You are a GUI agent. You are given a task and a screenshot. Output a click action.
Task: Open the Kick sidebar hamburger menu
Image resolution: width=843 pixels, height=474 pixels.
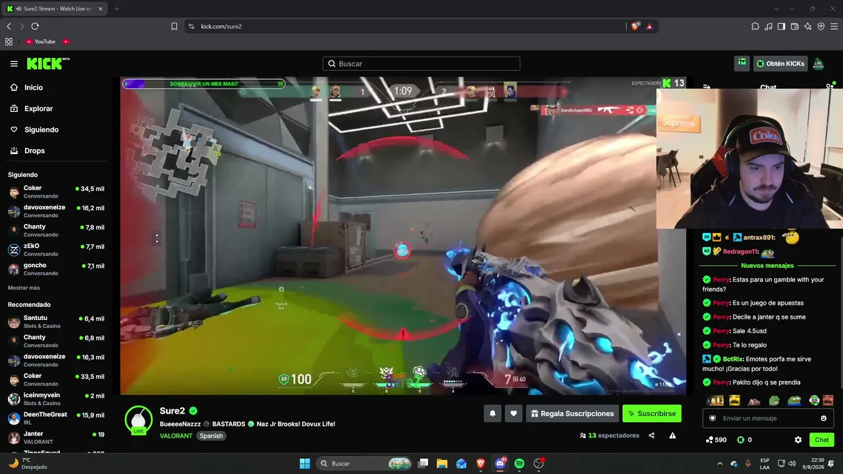click(x=14, y=64)
